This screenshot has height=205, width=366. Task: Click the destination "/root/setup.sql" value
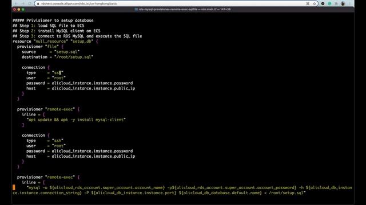pos(74,57)
